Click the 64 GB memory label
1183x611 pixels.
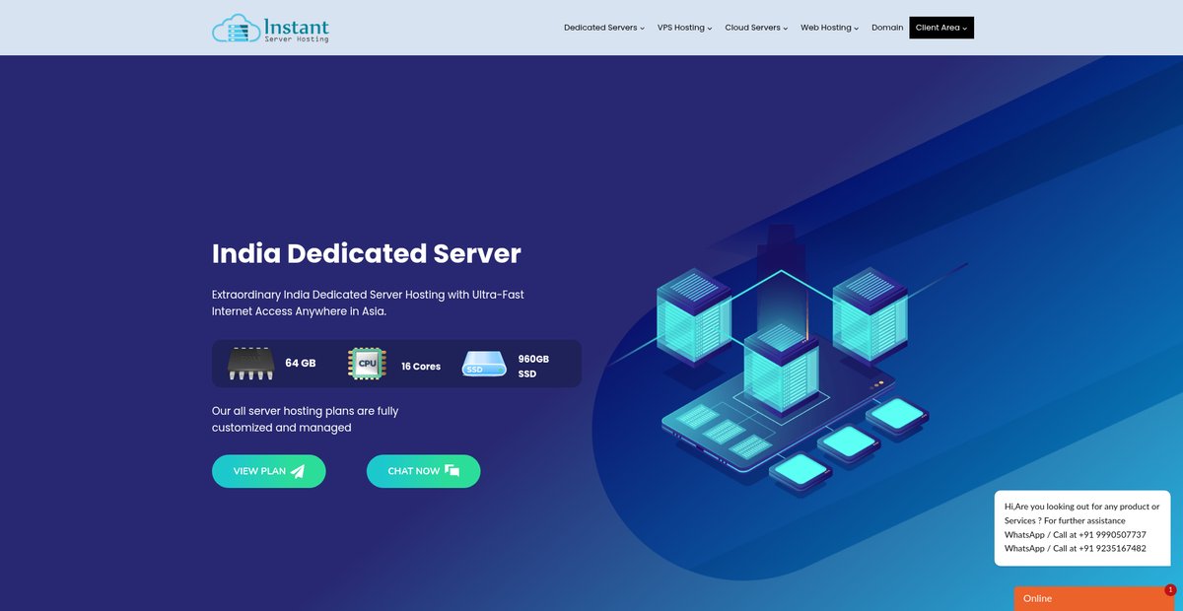301,363
